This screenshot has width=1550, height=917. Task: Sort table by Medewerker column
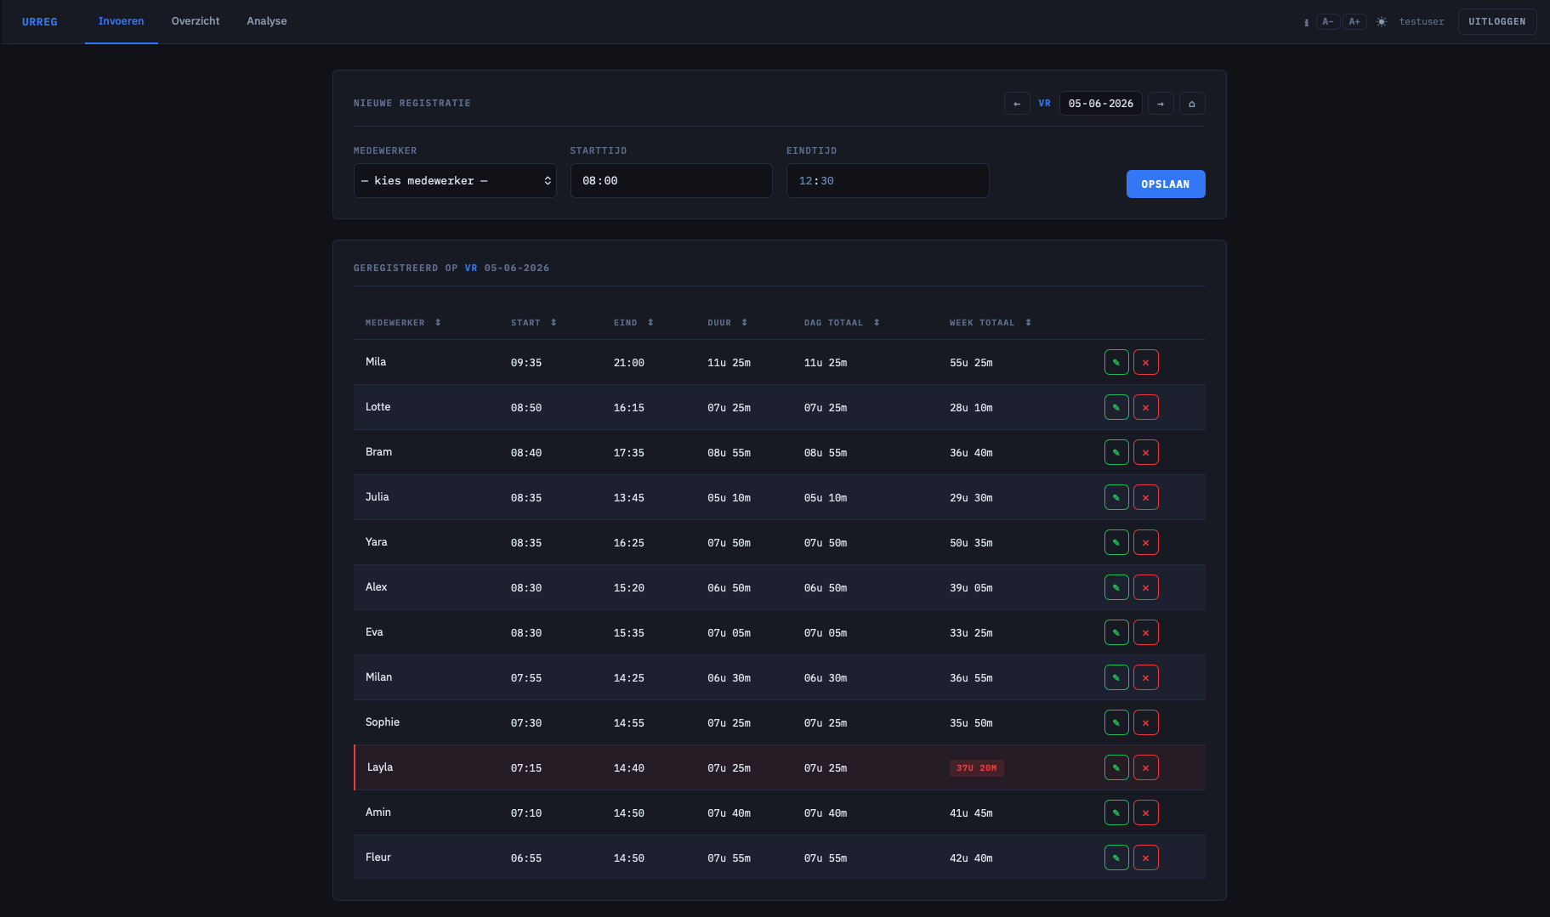(x=403, y=323)
